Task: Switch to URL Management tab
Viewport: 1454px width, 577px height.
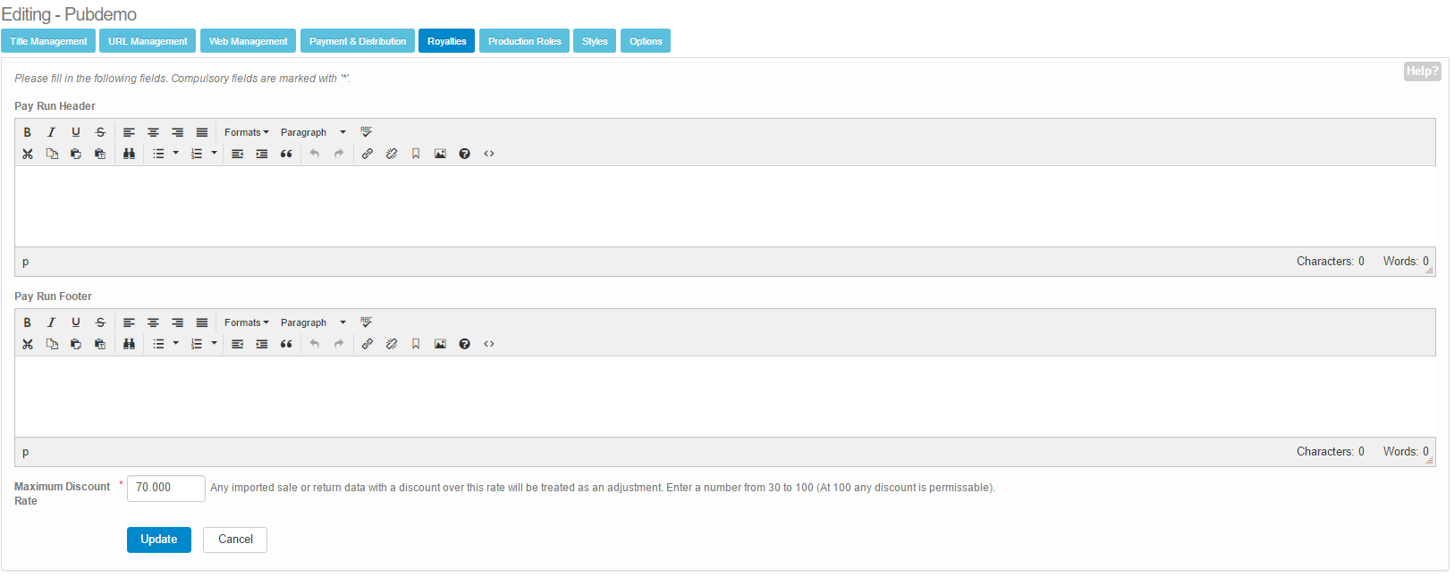Action: tap(148, 41)
